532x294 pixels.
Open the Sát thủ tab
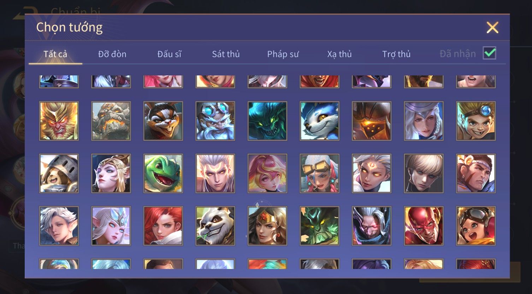pos(226,54)
